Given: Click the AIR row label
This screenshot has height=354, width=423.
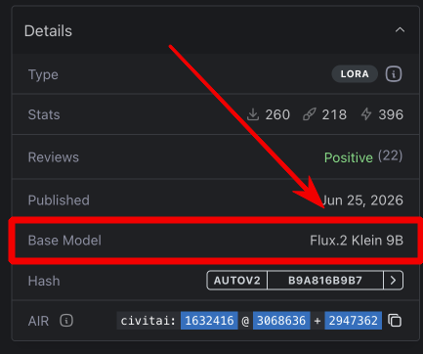Looking at the screenshot, I should click(x=38, y=321).
